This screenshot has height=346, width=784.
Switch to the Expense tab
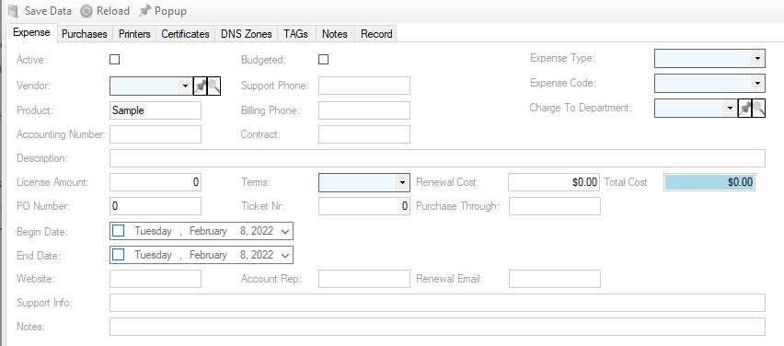(31, 32)
